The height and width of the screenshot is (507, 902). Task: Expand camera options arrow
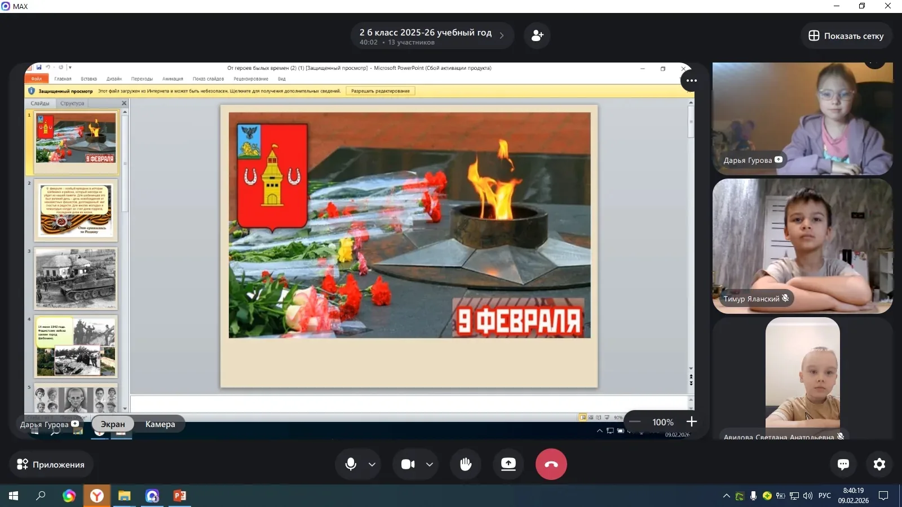(430, 465)
